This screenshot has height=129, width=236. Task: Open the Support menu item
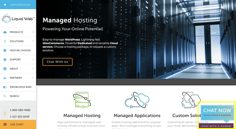[18, 60]
